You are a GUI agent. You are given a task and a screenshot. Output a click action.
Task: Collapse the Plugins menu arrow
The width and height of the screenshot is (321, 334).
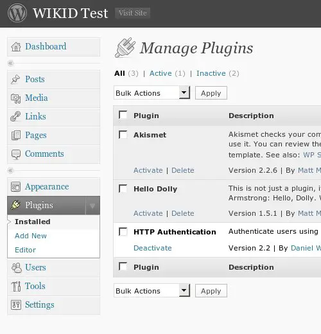coord(92,206)
